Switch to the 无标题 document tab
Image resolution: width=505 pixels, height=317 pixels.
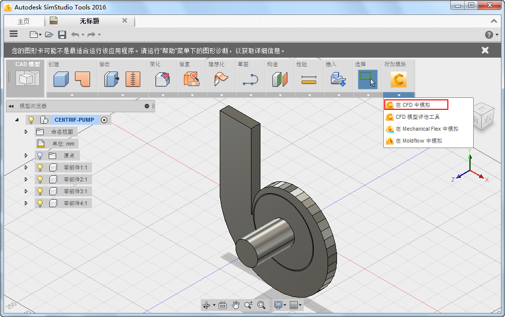pyautogui.click(x=89, y=21)
